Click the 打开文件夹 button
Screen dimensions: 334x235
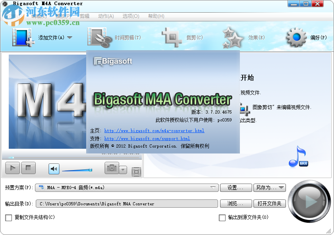click(x=270, y=203)
